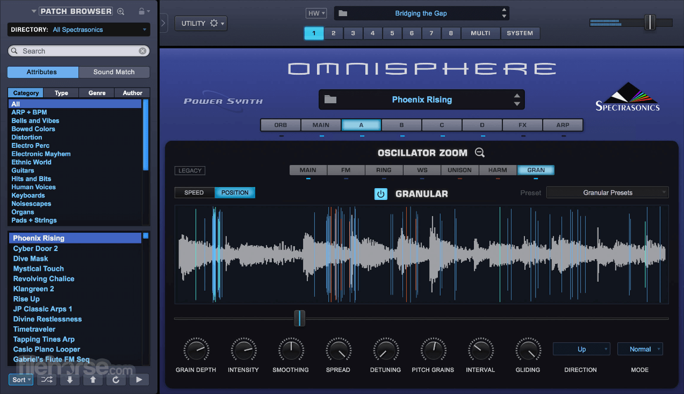This screenshot has height=394, width=684.
Task: Click the Detuning knob
Action: click(385, 350)
